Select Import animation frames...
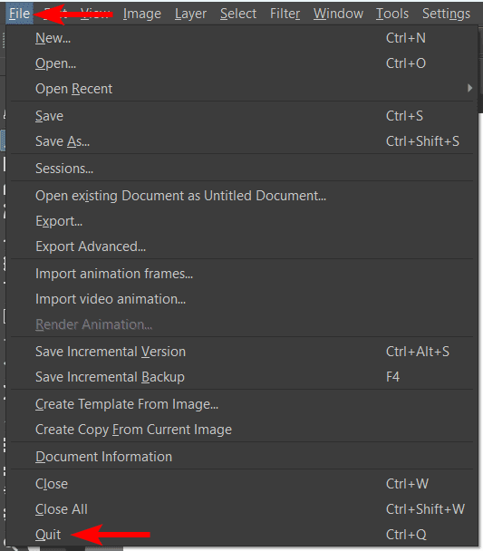This screenshot has width=483, height=551. click(242, 274)
